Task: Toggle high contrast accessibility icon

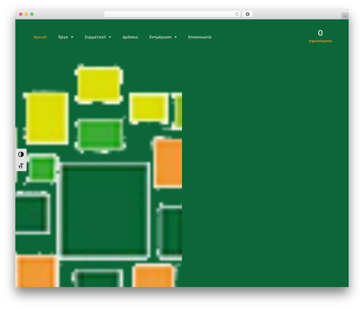Action: [x=21, y=154]
